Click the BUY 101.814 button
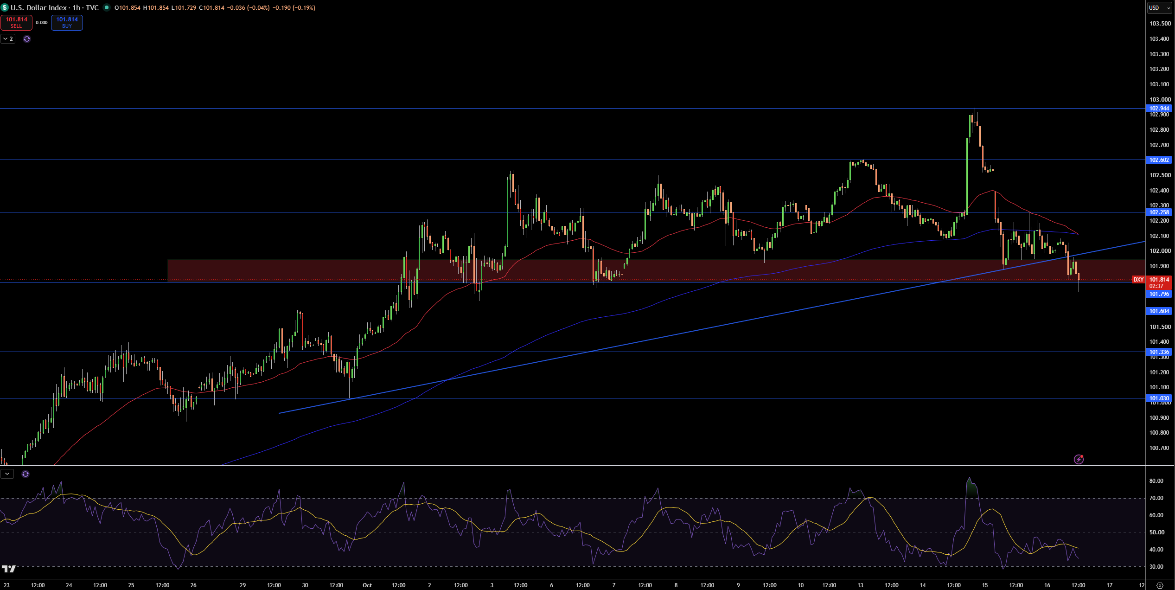This screenshot has height=590, width=1175. pyautogui.click(x=67, y=22)
